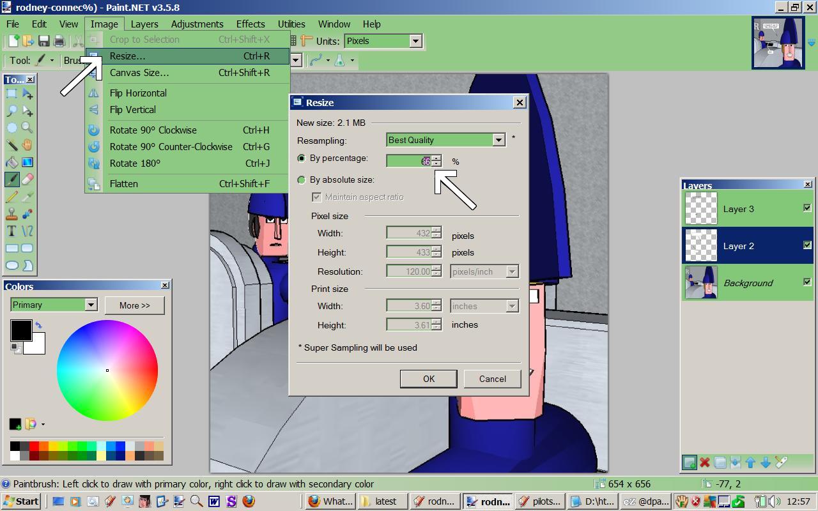Activate the Magic Wand tool
818x511 pixels.
(x=12, y=145)
